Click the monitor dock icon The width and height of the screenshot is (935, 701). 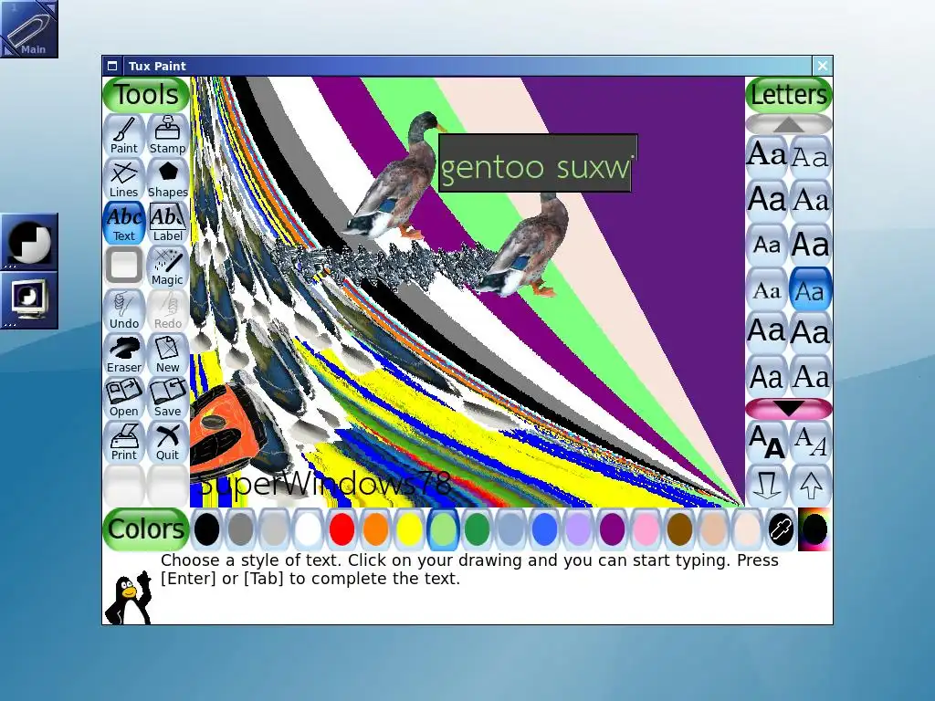(28, 299)
